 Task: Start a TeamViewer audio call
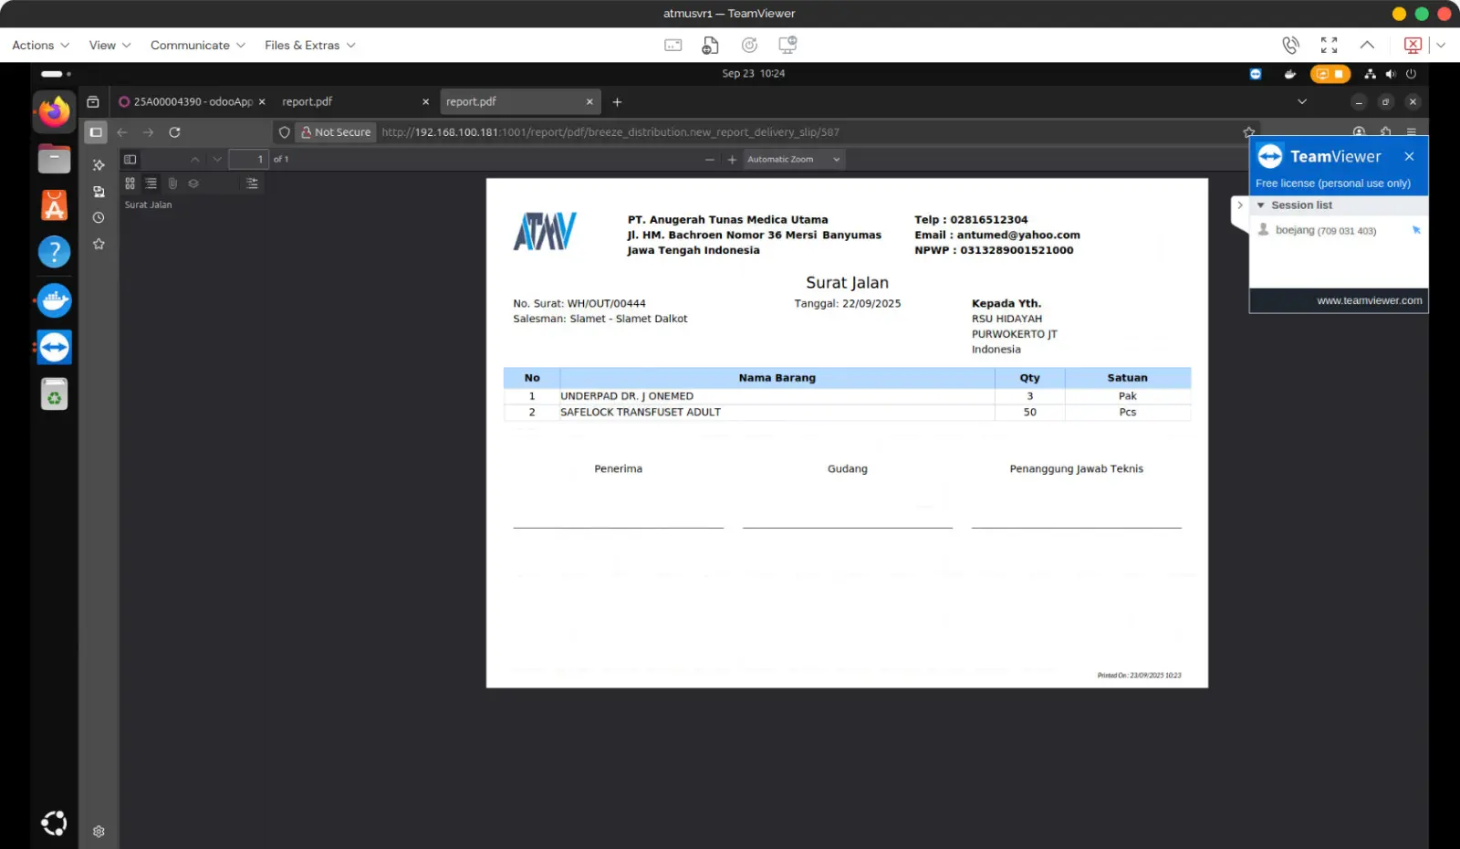coord(1290,46)
